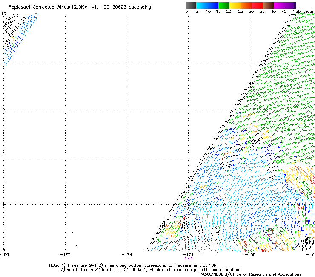Click the >50 knots scale label
The width and height of the screenshot is (315, 277).
[x=303, y=12]
